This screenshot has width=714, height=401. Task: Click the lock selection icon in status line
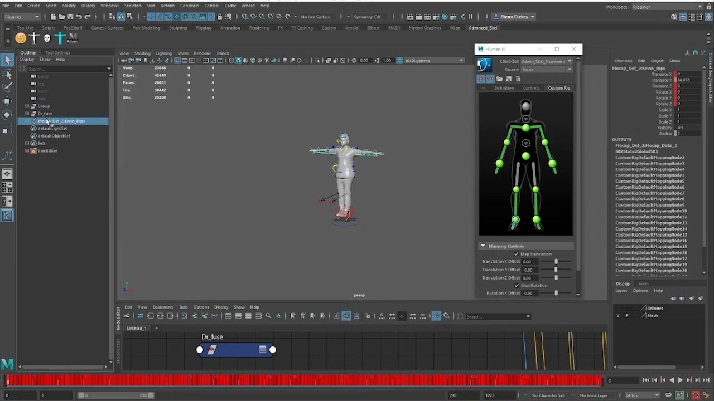click(220, 17)
